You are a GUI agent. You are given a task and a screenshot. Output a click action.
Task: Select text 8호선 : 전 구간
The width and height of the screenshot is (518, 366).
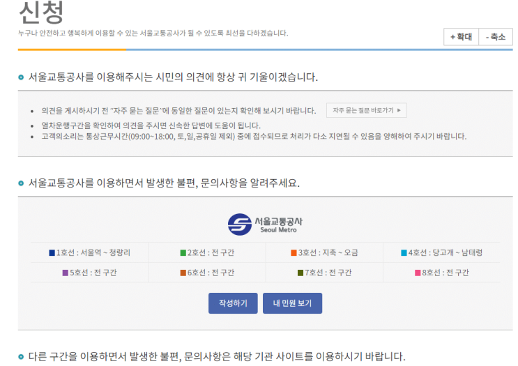[x=445, y=273]
